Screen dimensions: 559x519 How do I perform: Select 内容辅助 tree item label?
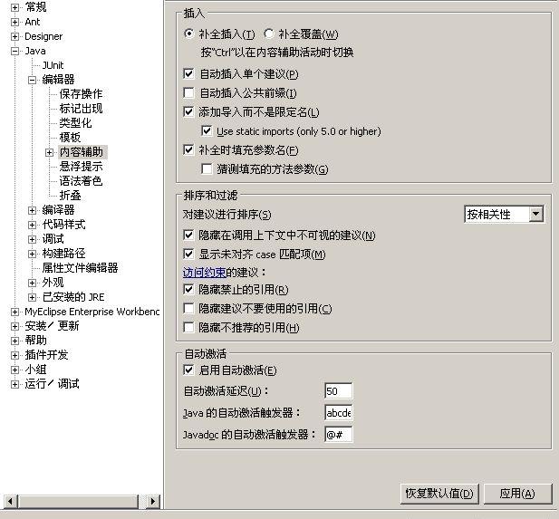[x=82, y=152]
